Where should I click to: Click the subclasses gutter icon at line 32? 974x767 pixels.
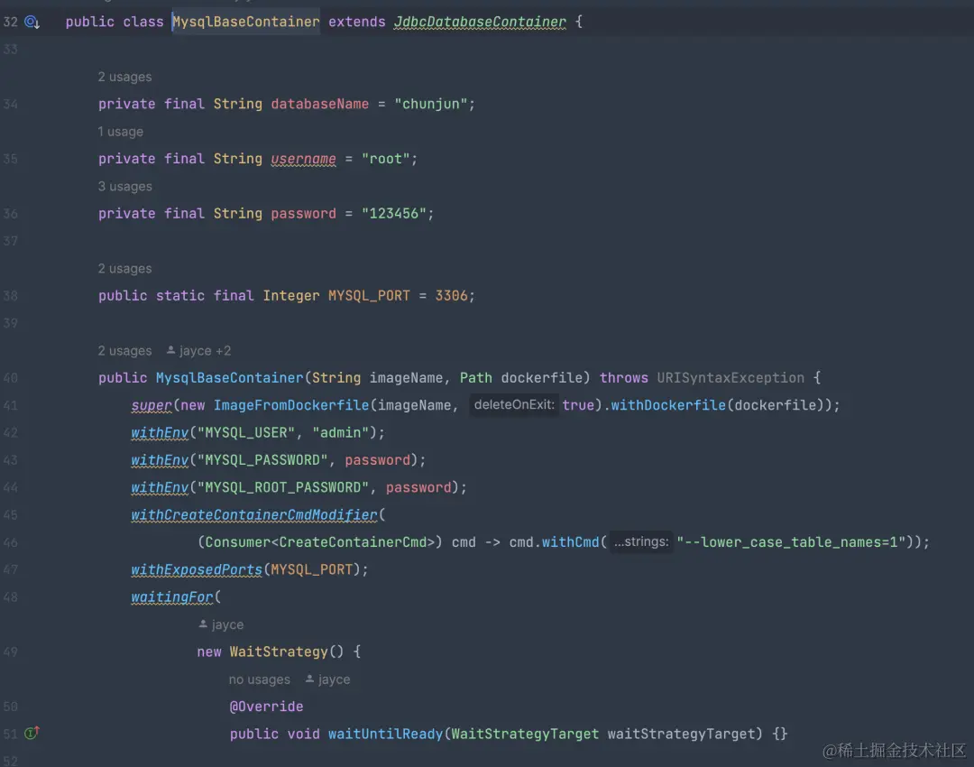point(32,23)
